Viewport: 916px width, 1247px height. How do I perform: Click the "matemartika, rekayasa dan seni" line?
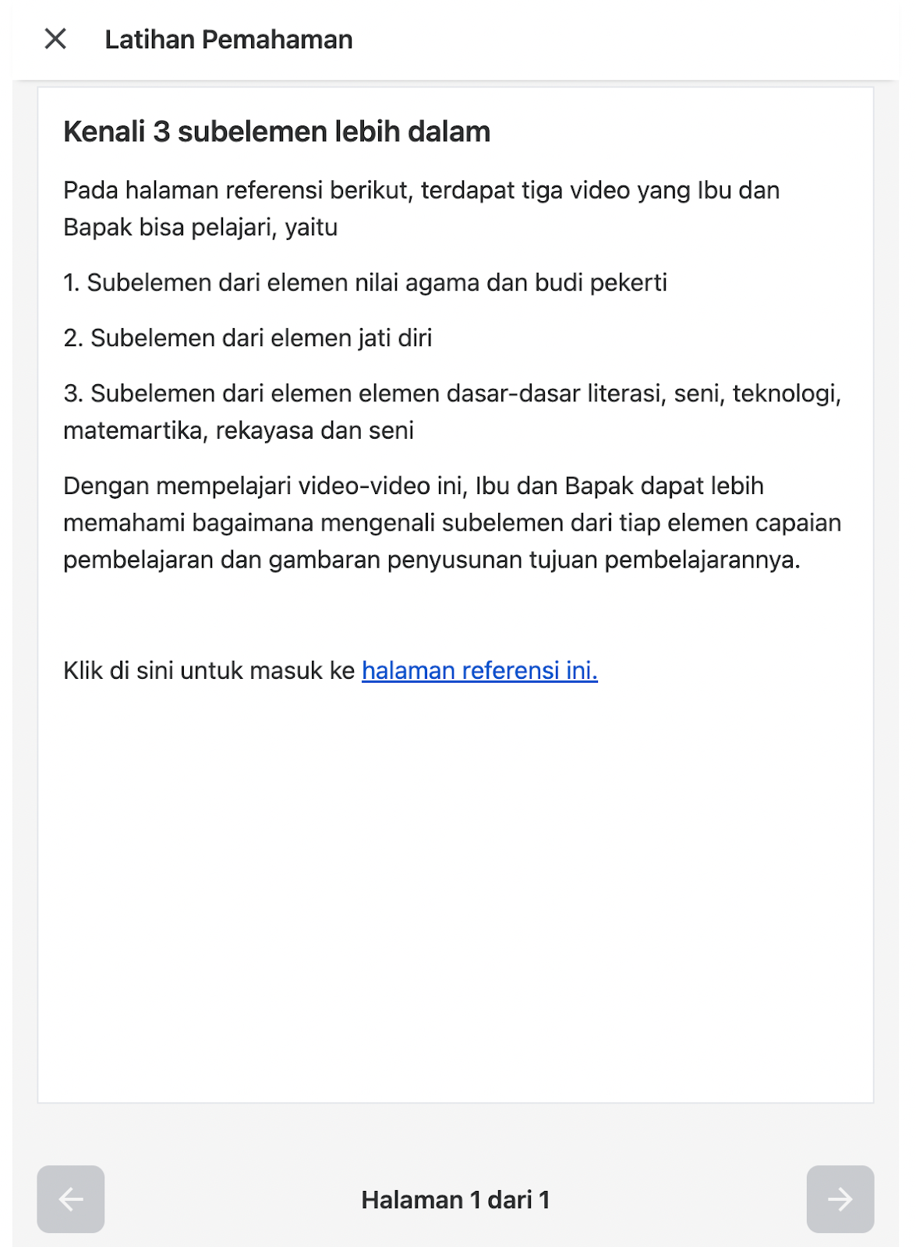click(x=239, y=430)
